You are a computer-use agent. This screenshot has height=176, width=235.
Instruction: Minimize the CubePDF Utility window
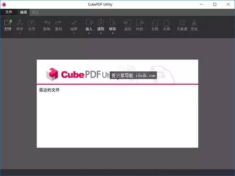coord(201,4)
